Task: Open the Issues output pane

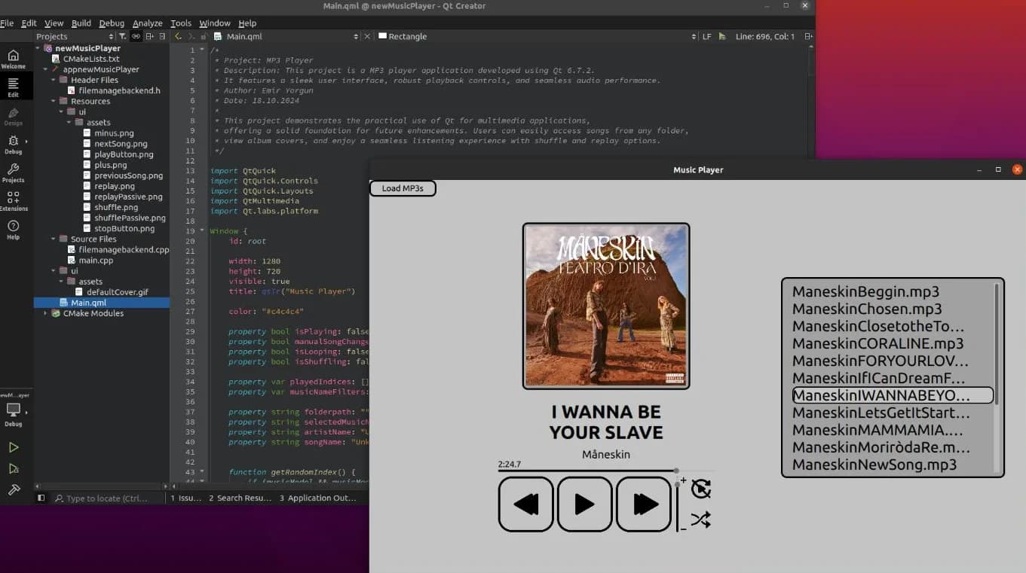Action: [x=185, y=498]
